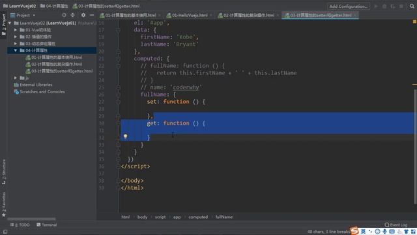Click the Sogou toolbox grid icon

(x=413, y=232)
